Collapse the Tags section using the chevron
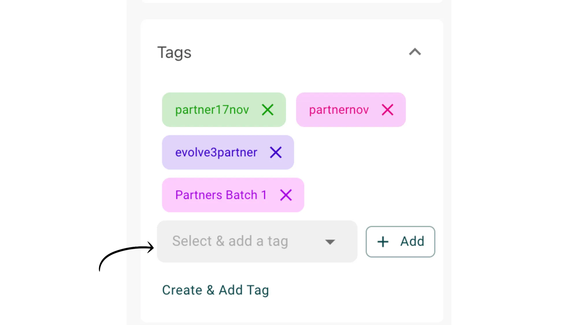Viewport: 578px width, 325px height. 415,52
